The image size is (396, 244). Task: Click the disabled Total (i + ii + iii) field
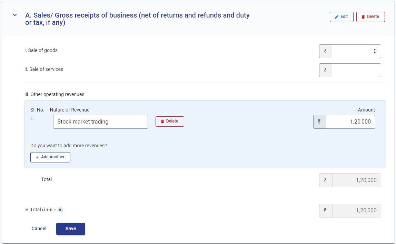[x=357, y=211]
